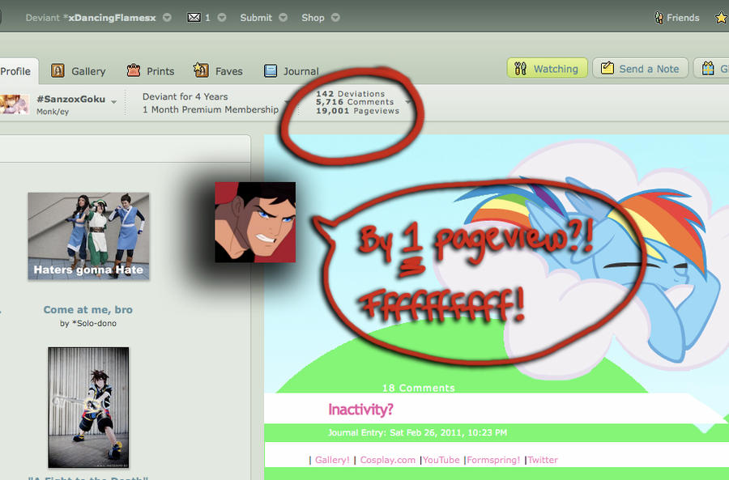Click the Friends icon in the top bar
Screen dimensions: 729x480
659,18
